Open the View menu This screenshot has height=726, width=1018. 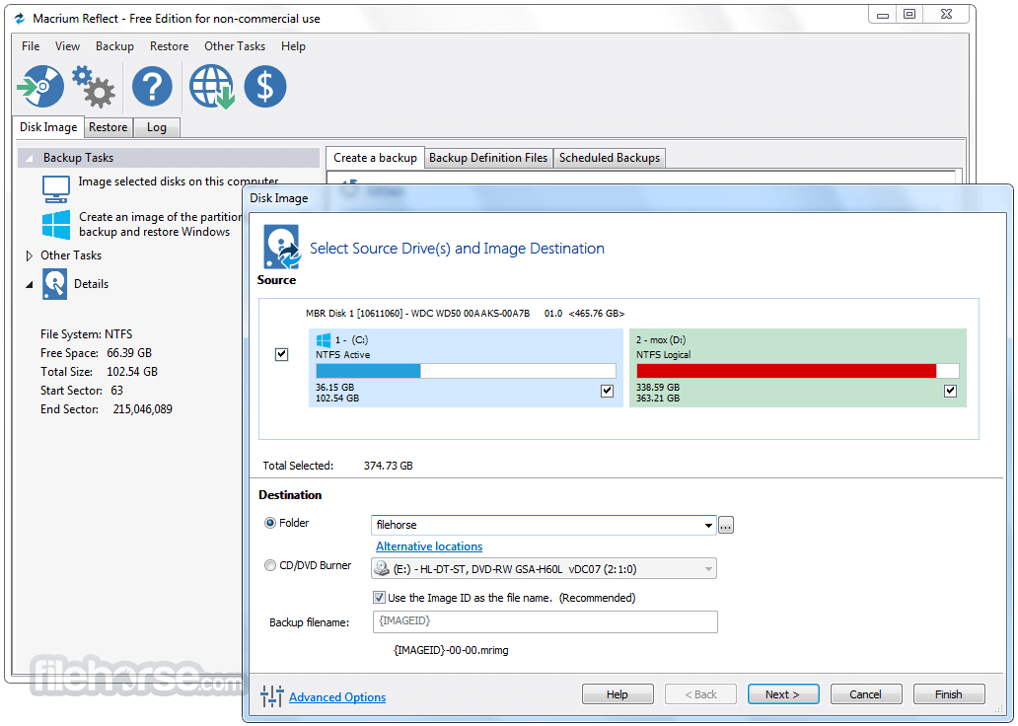[x=67, y=46]
